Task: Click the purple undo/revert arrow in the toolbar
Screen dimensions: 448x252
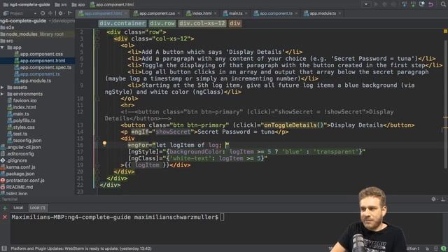Action: [430, 4]
